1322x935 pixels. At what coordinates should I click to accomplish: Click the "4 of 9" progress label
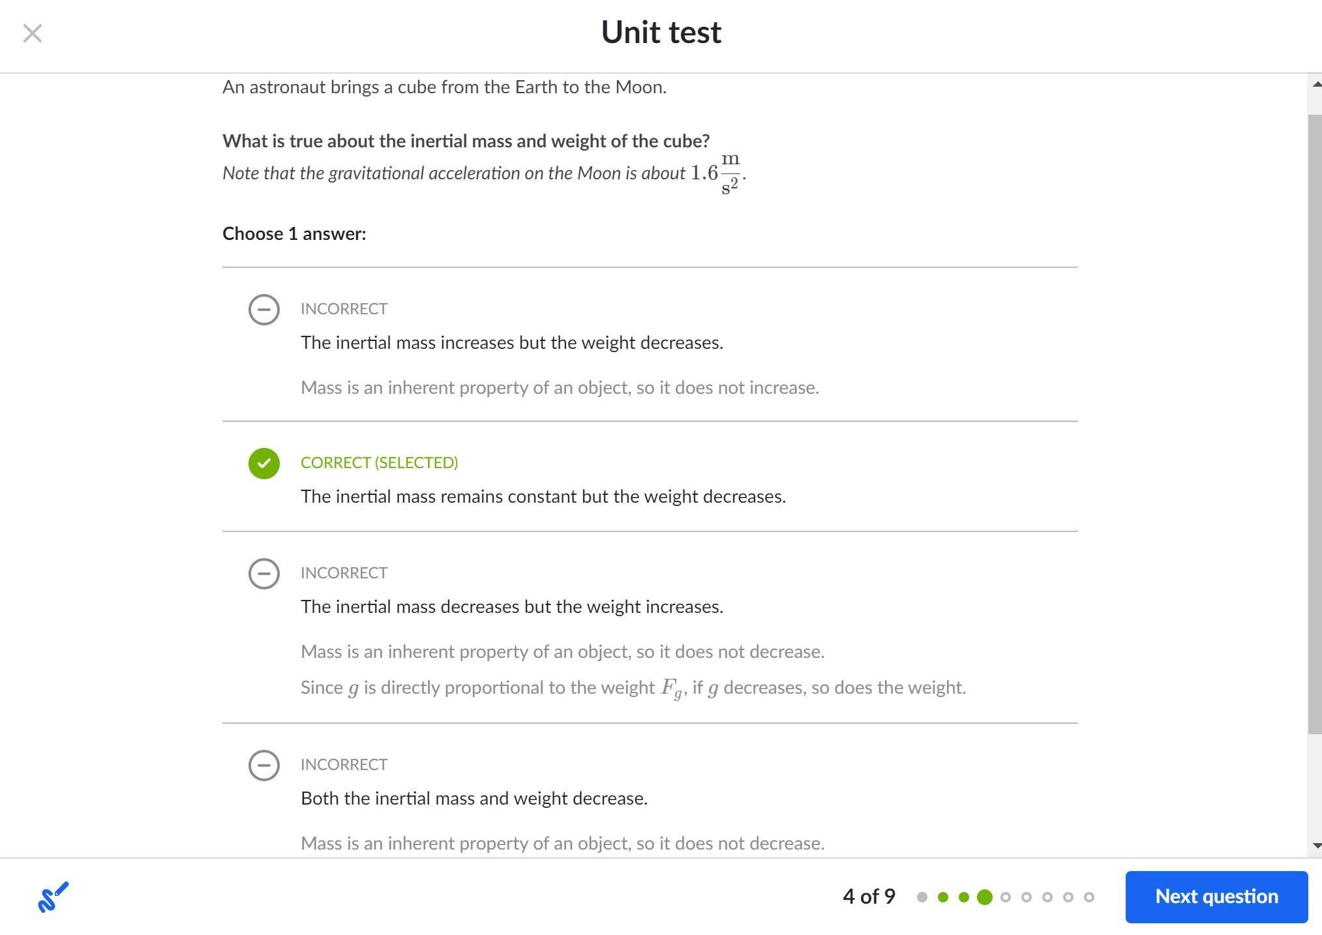(869, 897)
